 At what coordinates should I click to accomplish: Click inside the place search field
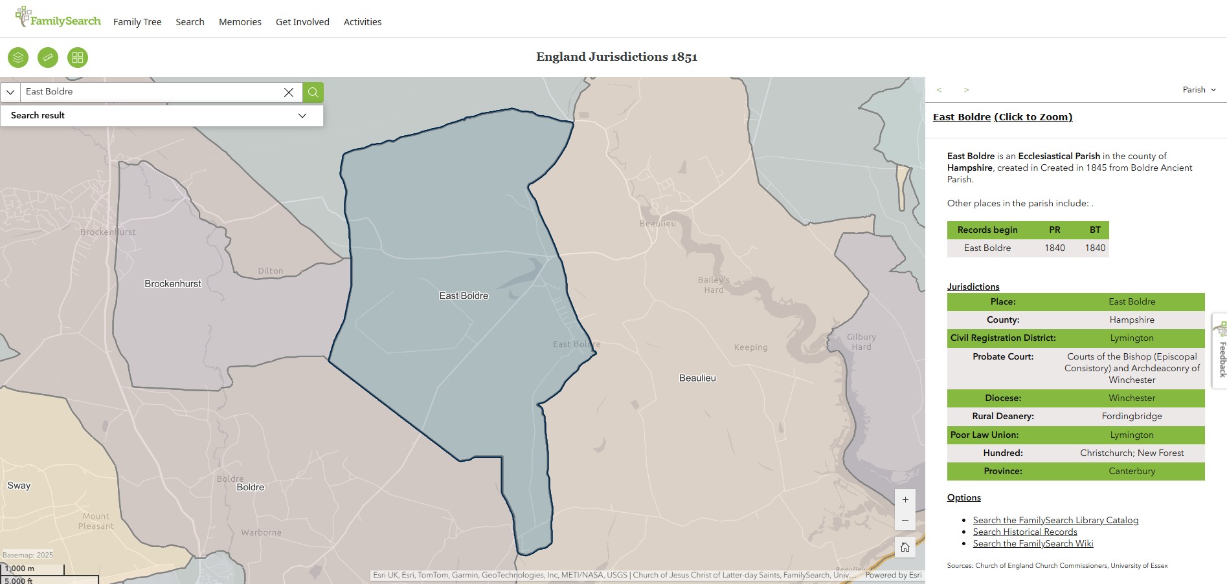149,92
